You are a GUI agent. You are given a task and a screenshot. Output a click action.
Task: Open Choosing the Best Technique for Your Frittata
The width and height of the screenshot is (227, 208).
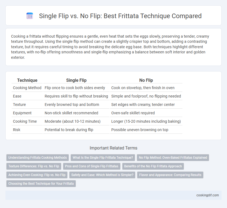pyautogui.click(x=41, y=183)
